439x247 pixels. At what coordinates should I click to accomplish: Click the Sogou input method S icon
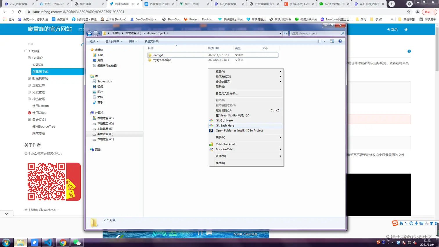coord(395,223)
